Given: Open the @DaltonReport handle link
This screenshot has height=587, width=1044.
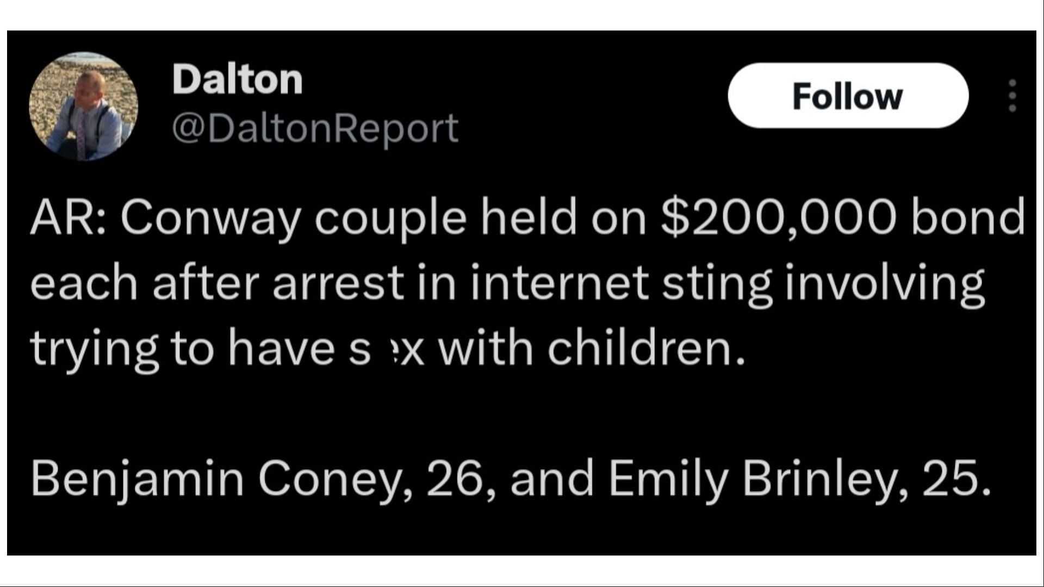Looking at the screenshot, I should click(315, 129).
